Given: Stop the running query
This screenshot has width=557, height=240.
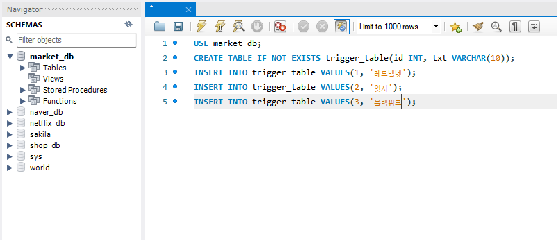Looking at the screenshot, I should click(x=257, y=26).
